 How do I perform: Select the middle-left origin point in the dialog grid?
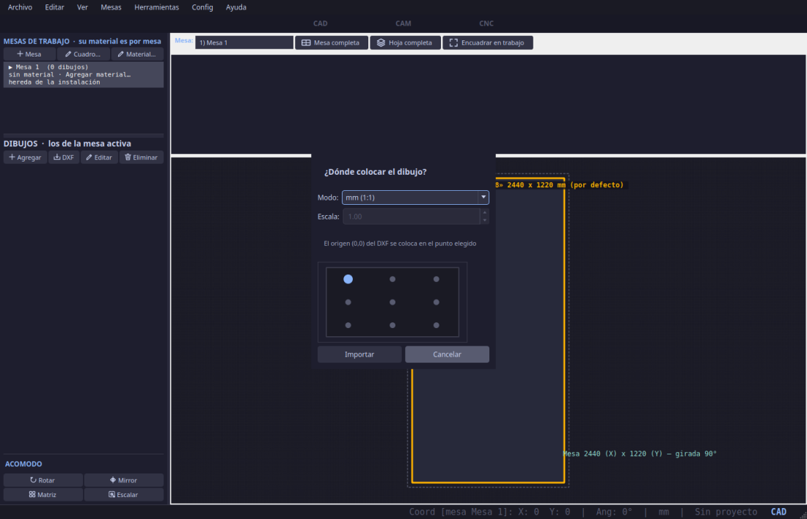(x=348, y=302)
